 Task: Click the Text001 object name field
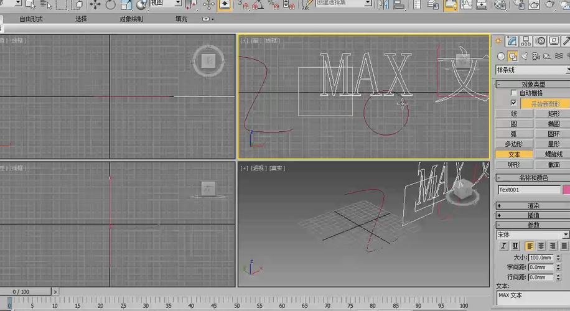[530, 190]
